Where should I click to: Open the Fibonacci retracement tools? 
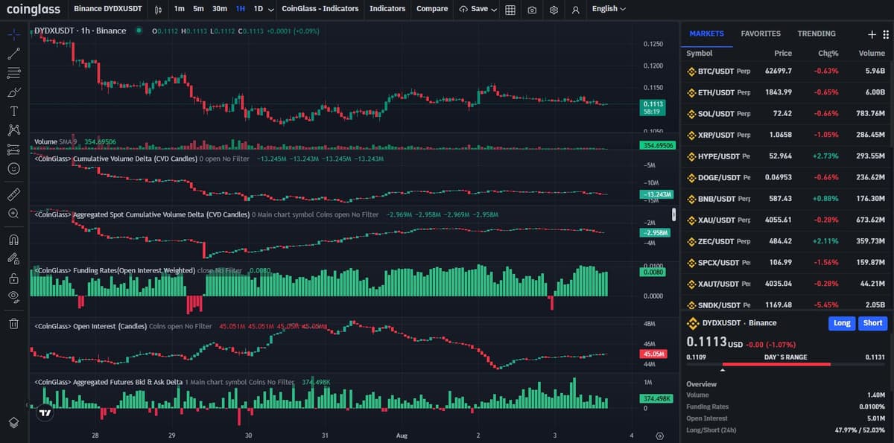point(13,73)
